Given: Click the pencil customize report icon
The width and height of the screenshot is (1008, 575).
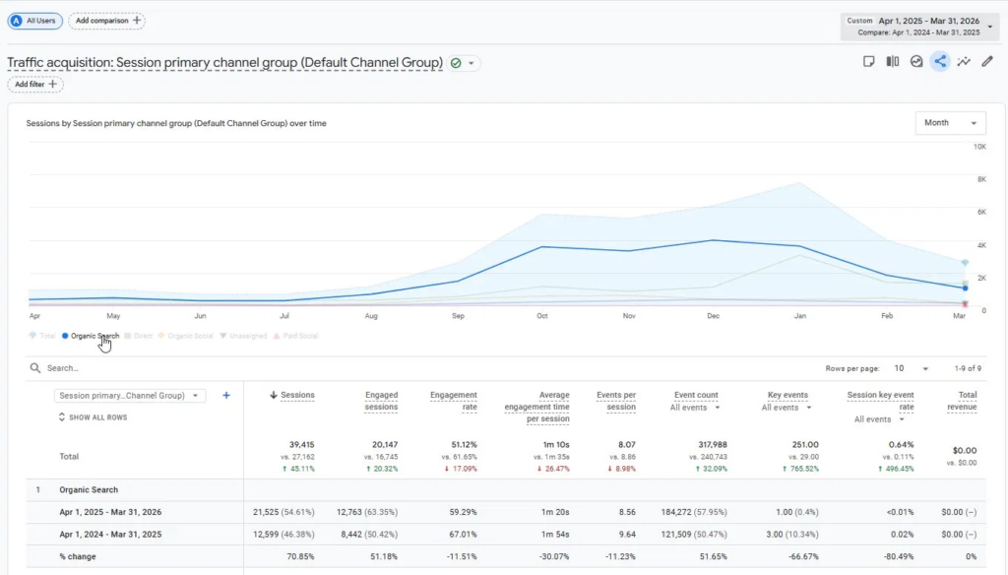Looking at the screenshot, I should coord(986,62).
